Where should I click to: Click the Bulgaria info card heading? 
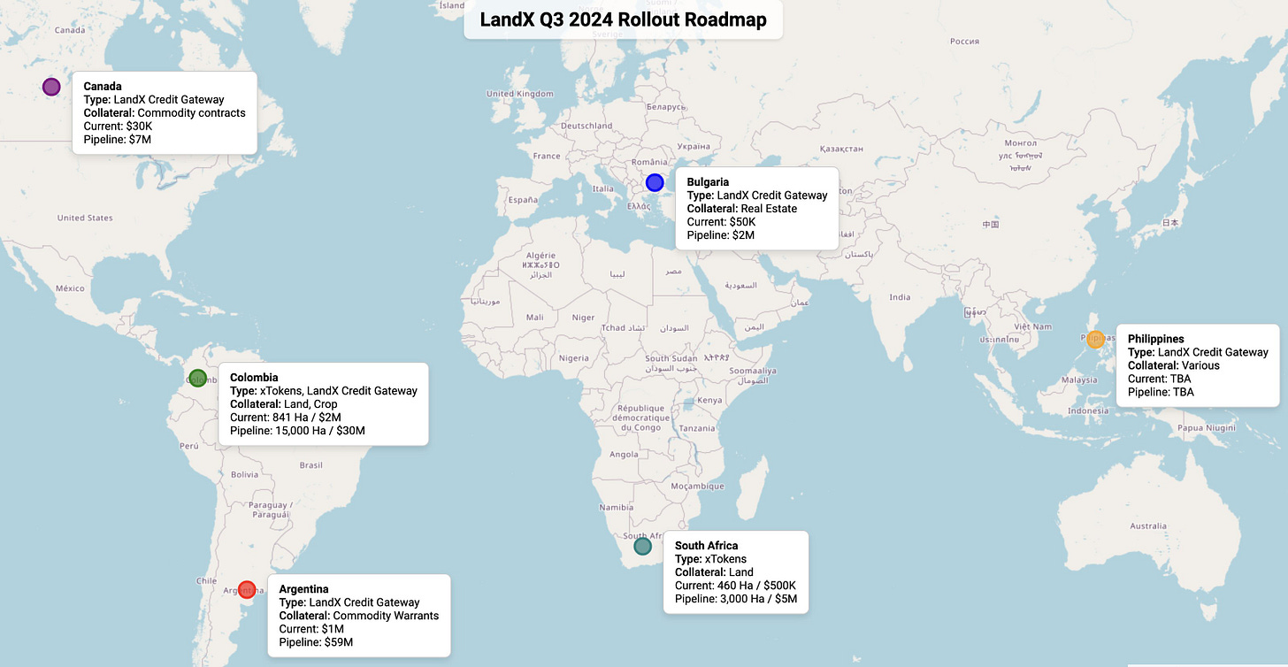[x=709, y=182]
